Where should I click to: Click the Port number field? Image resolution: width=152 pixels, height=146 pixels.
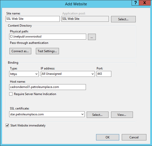click(104, 74)
